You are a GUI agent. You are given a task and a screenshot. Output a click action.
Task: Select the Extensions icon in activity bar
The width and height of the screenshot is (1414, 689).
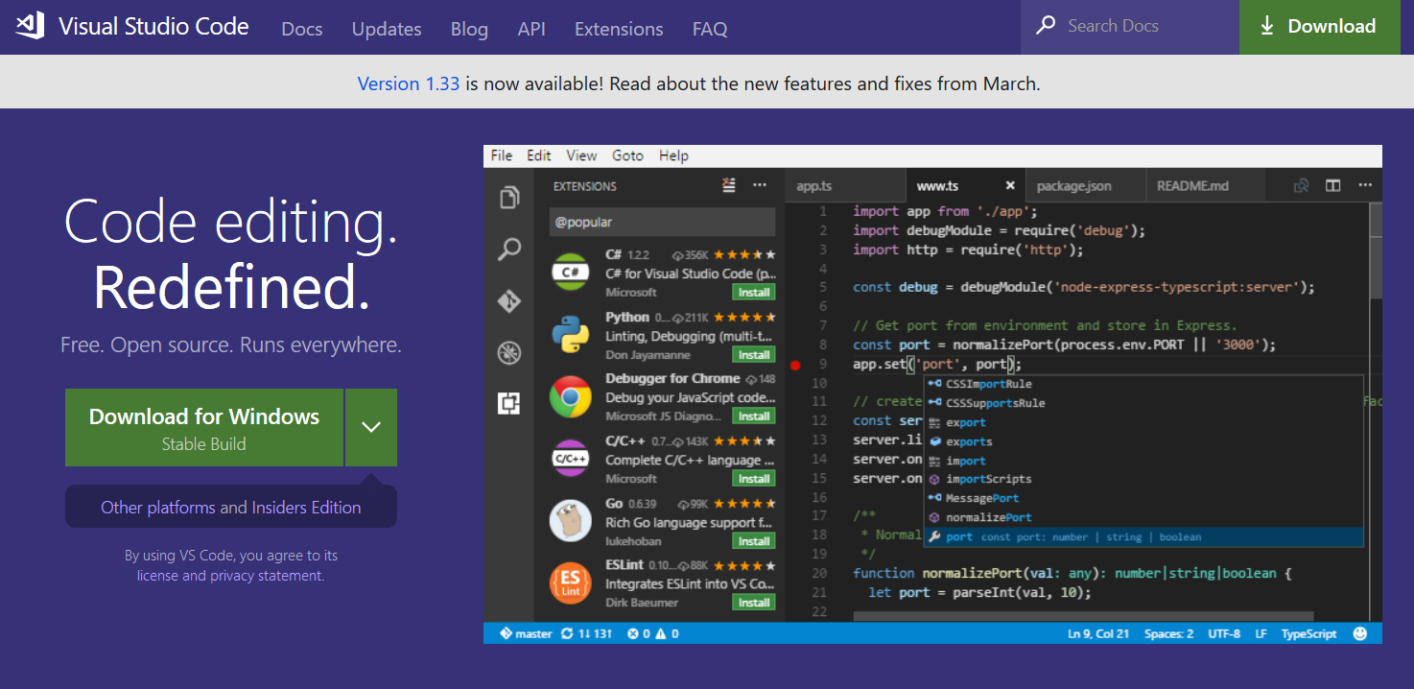coord(509,404)
